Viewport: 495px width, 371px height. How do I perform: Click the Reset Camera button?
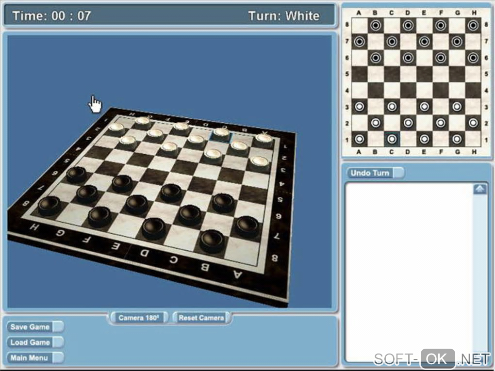pyautogui.click(x=201, y=318)
